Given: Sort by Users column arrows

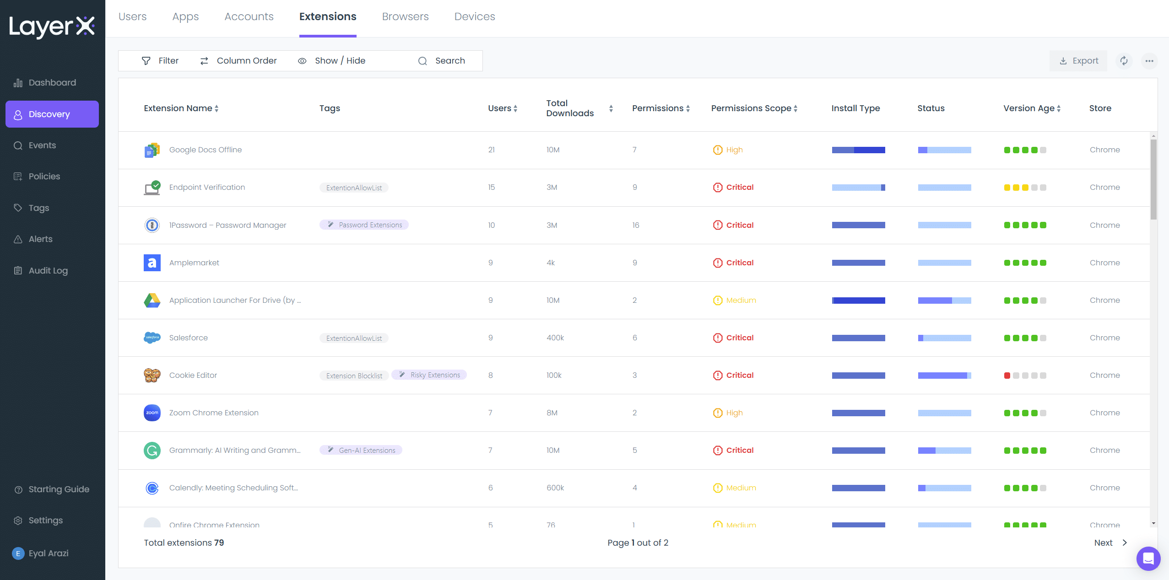Looking at the screenshot, I should 515,108.
